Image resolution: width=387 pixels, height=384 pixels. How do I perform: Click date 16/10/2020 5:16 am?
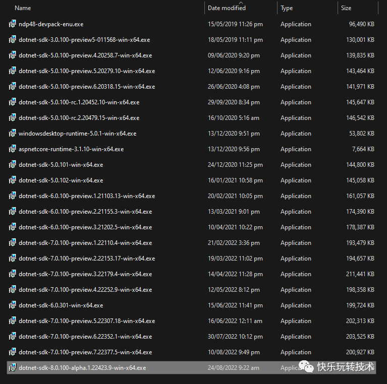click(x=234, y=118)
